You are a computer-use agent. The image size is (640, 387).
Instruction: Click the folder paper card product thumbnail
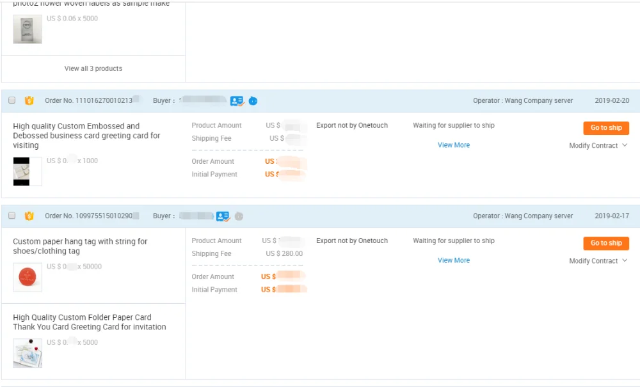point(28,352)
